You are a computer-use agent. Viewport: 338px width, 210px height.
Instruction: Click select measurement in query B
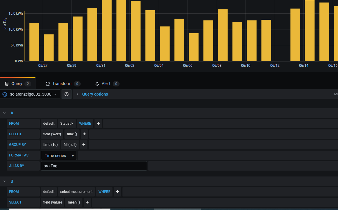[76, 192]
